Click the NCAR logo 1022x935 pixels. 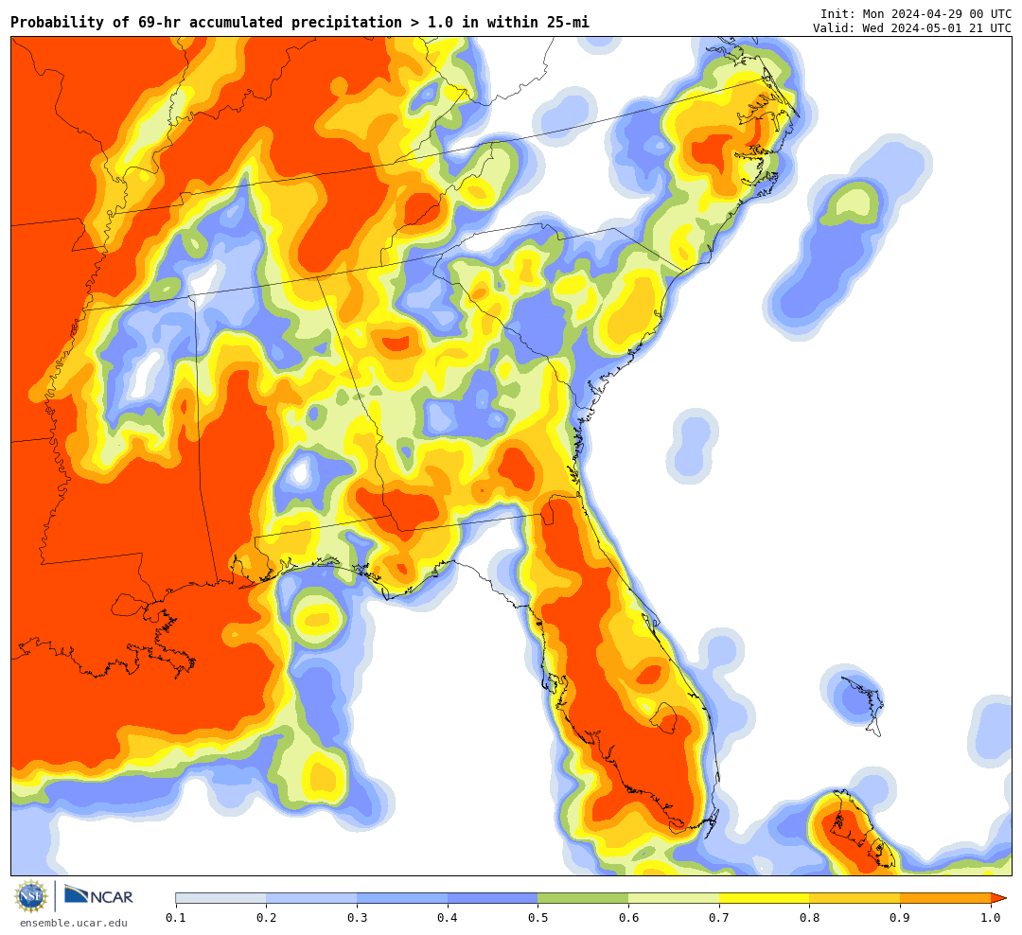98,896
